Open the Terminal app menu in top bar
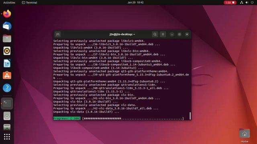The image size is (257, 144). pos(29,2)
